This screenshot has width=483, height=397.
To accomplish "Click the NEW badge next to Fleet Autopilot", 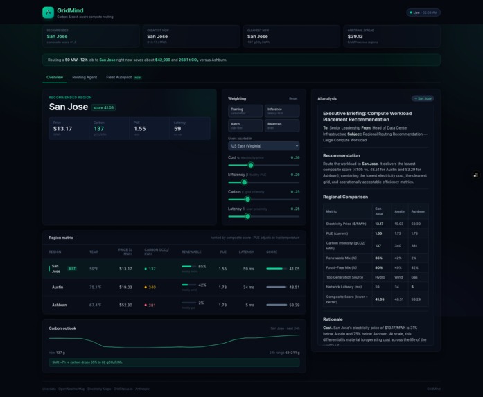I will click(137, 78).
